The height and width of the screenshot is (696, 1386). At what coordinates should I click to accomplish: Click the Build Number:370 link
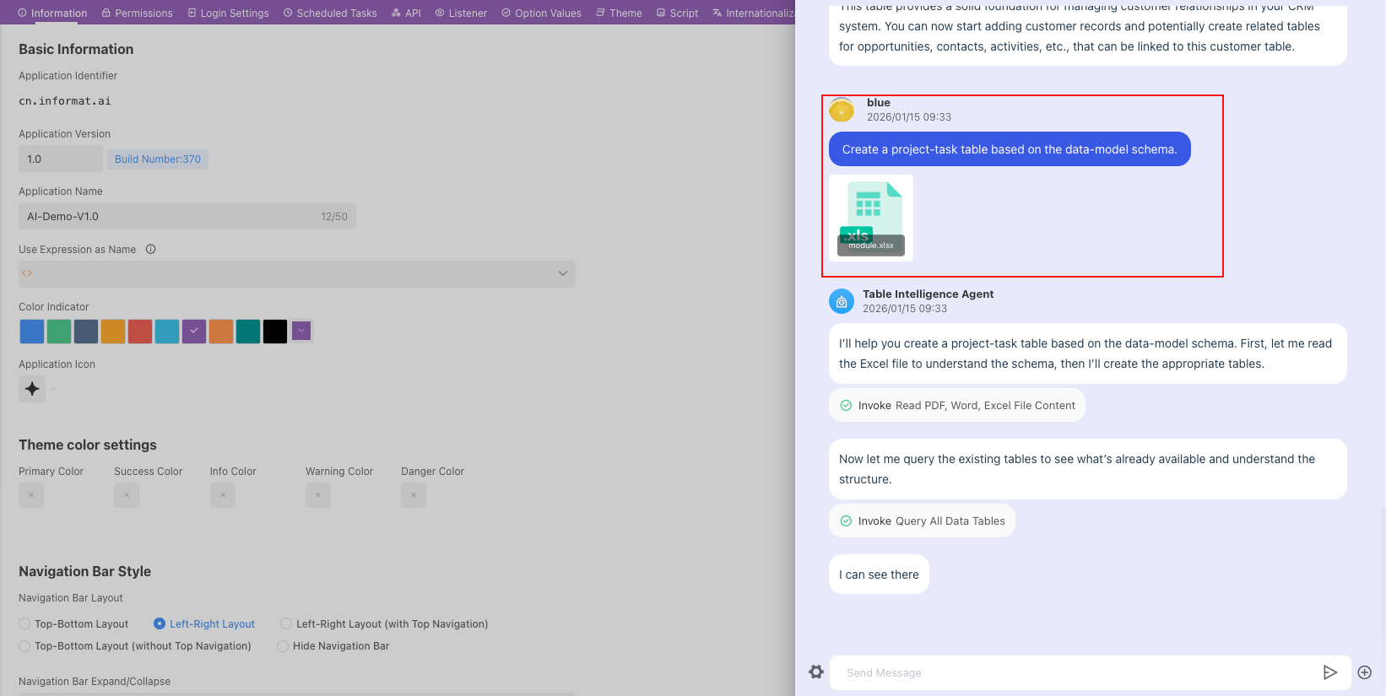coord(157,159)
